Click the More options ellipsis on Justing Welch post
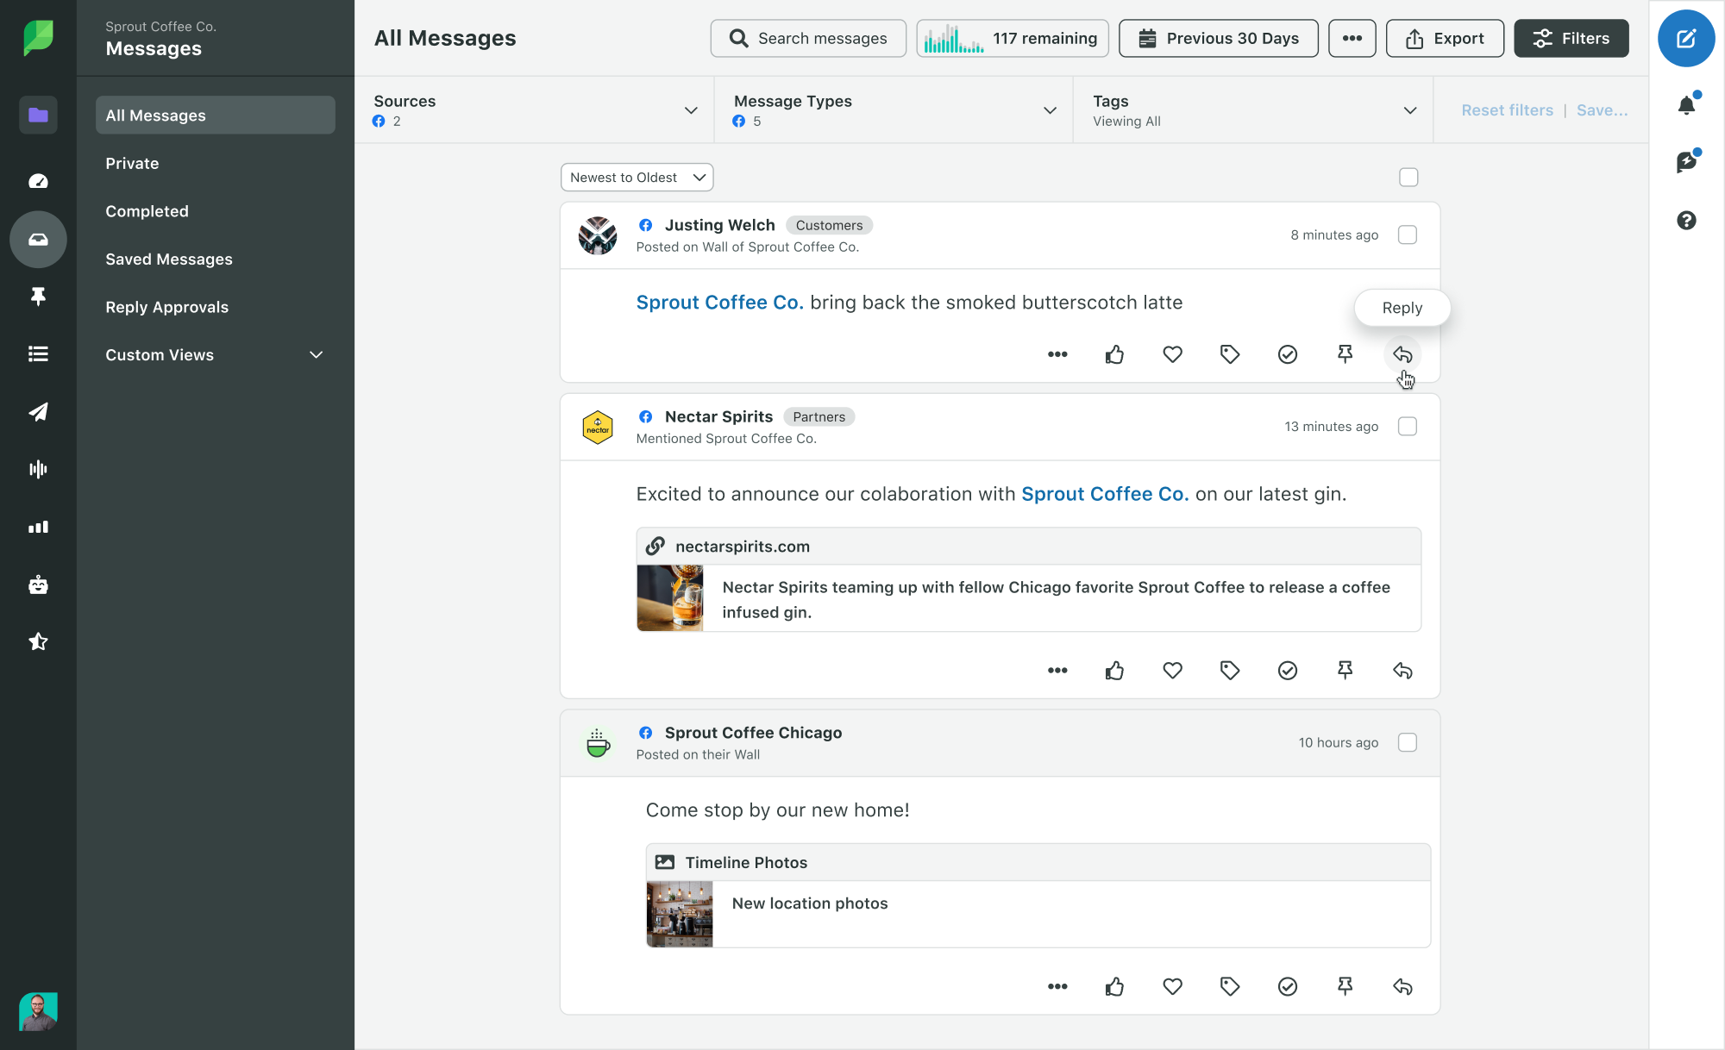This screenshot has height=1050, width=1725. tap(1056, 354)
